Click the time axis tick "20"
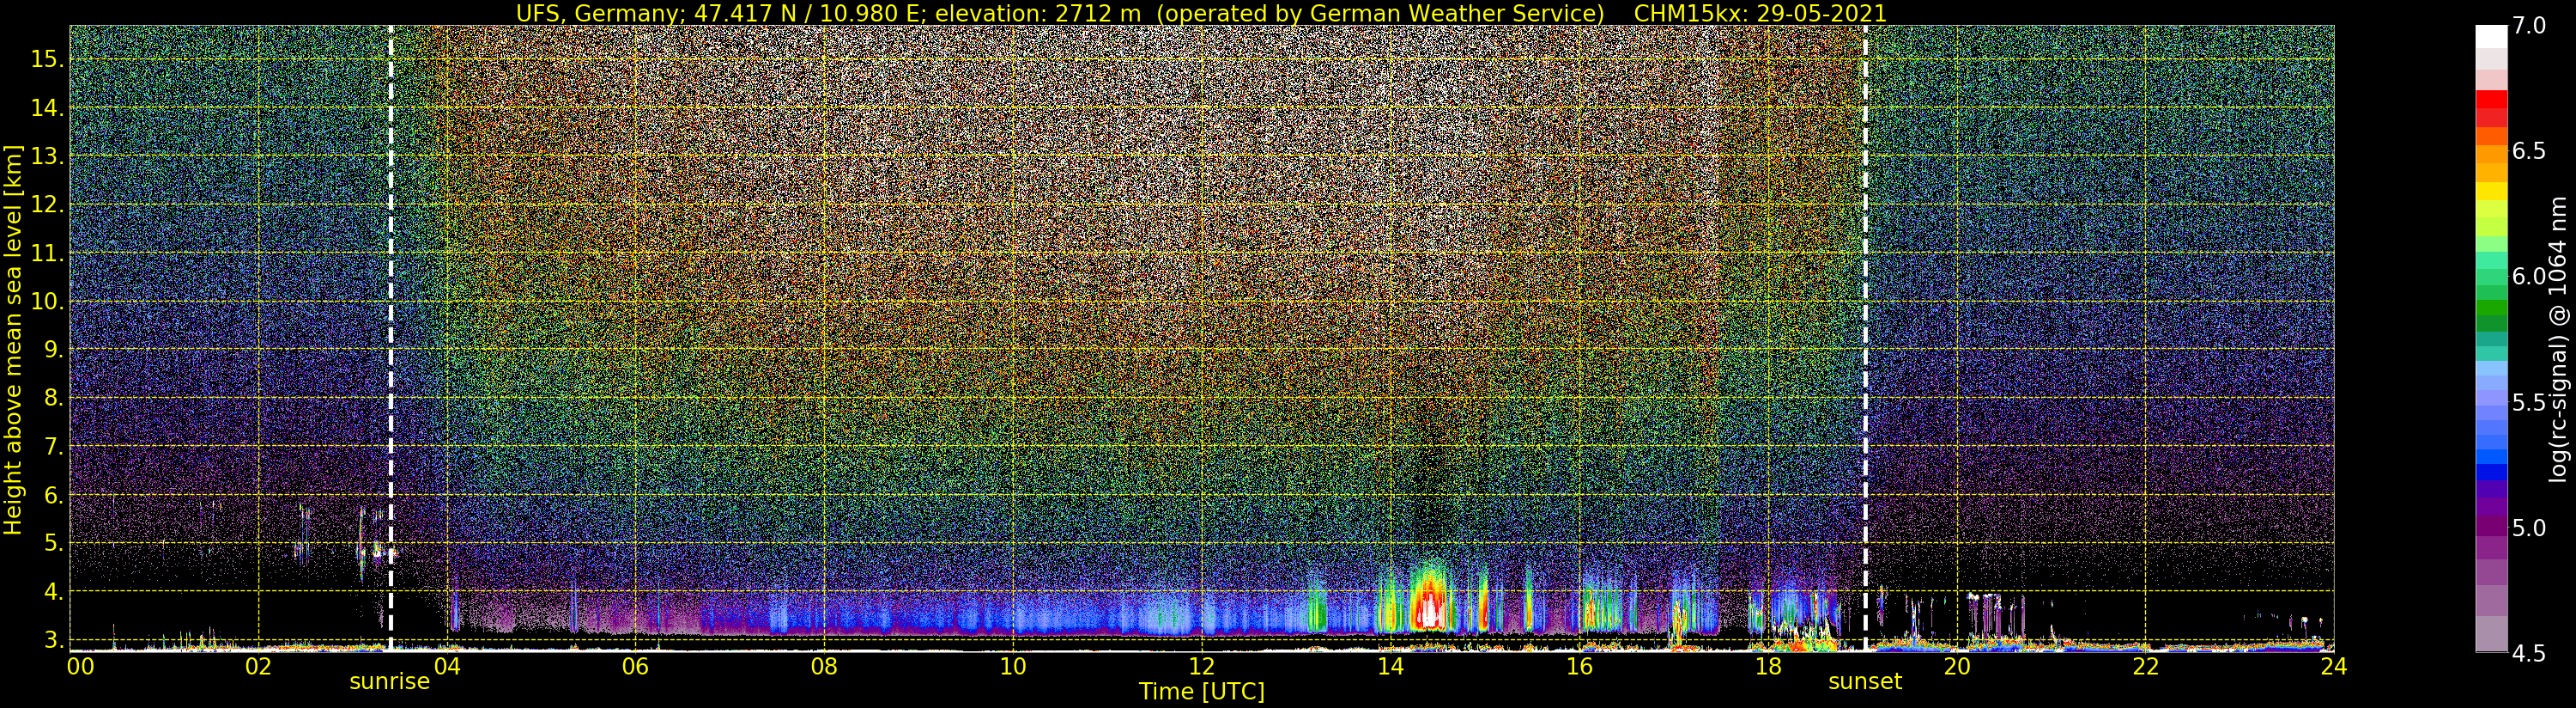The width and height of the screenshot is (2576, 708). pos(1956,666)
